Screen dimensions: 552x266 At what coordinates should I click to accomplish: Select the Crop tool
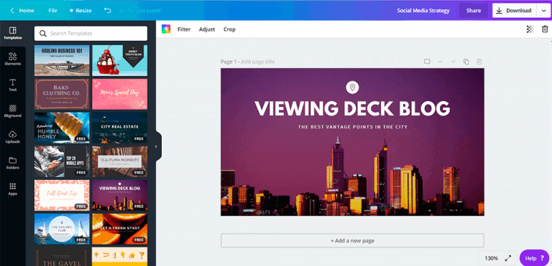[x=229, y=29]
